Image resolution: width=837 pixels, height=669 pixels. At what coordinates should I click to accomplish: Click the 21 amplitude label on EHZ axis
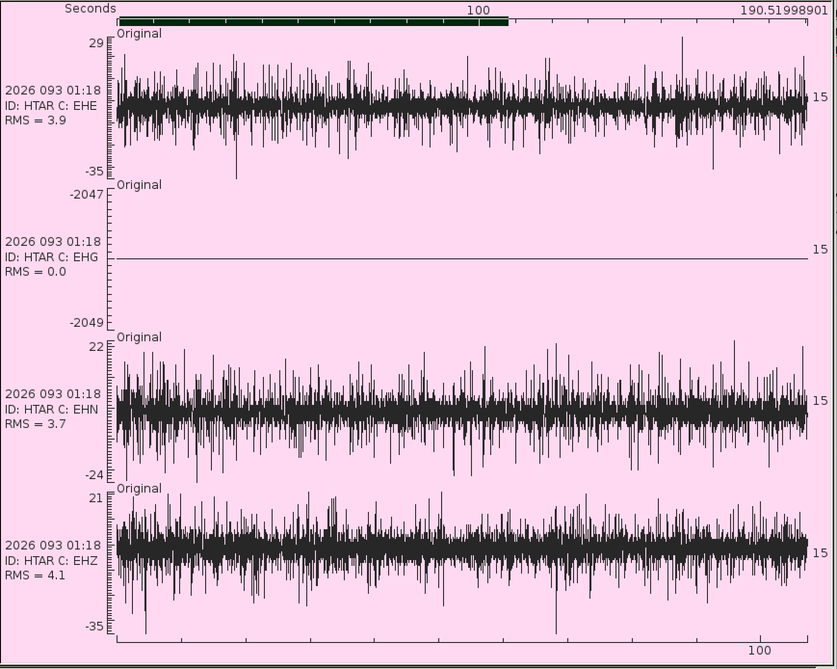point(96,498)
